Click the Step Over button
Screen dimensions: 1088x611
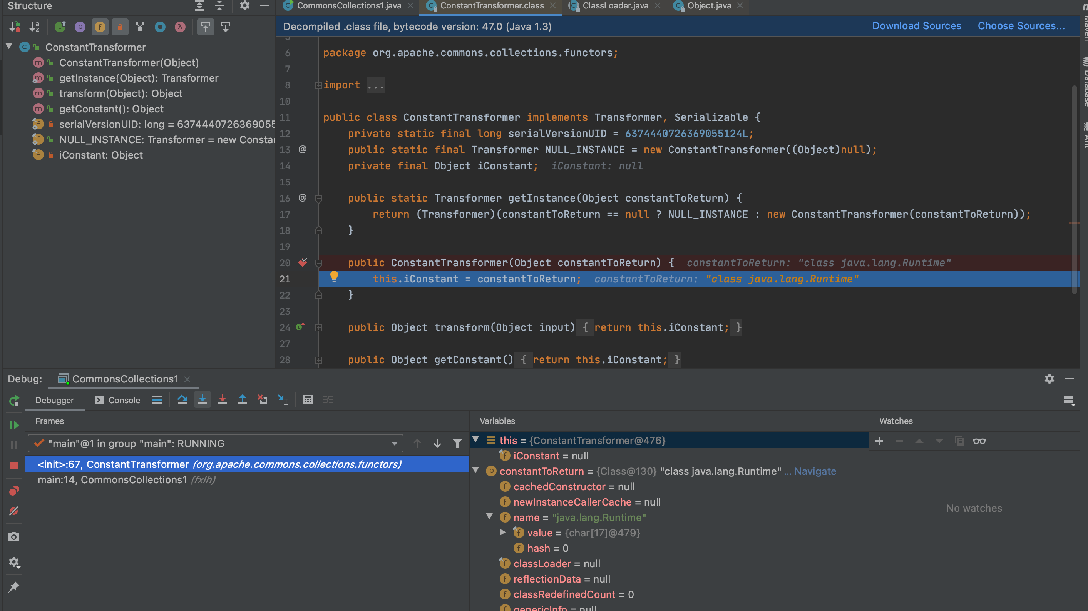point(182,399)
